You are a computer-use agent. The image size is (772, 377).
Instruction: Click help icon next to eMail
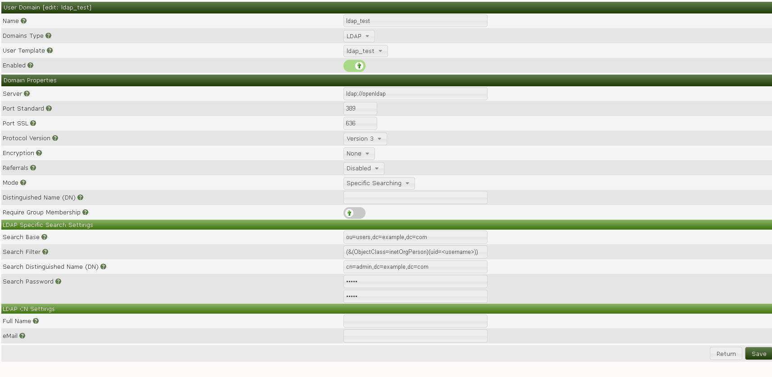(23, 336)
